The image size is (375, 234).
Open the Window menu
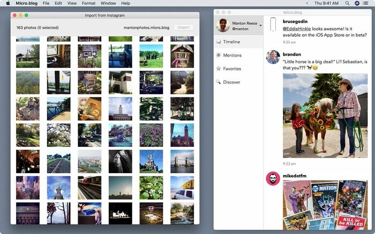pyautogui.click(x=108, y=3)
